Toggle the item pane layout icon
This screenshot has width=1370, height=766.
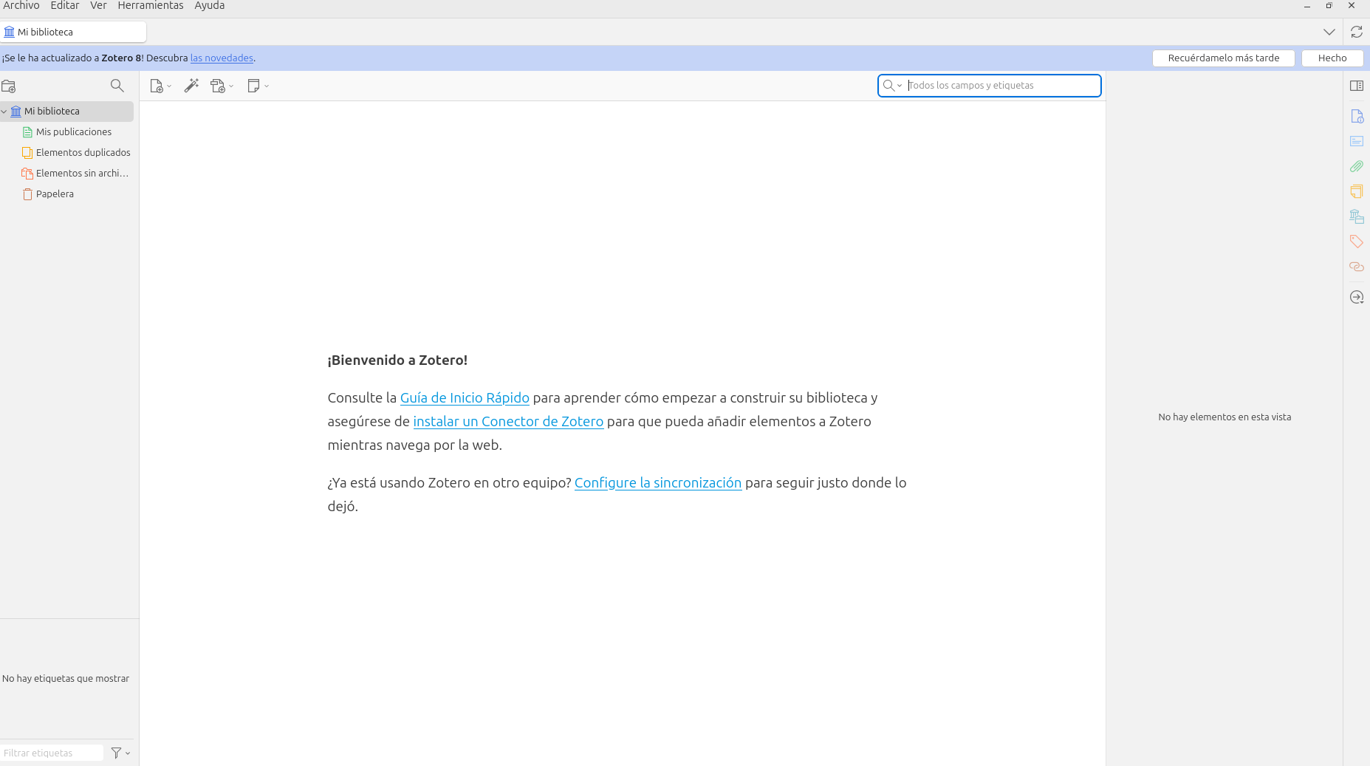(x=1356, y=86)
